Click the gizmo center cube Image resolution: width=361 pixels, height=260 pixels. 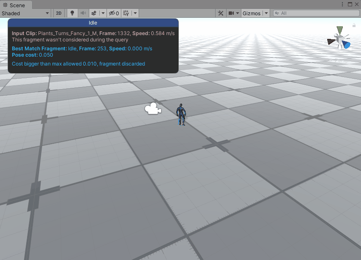(339, 39)
